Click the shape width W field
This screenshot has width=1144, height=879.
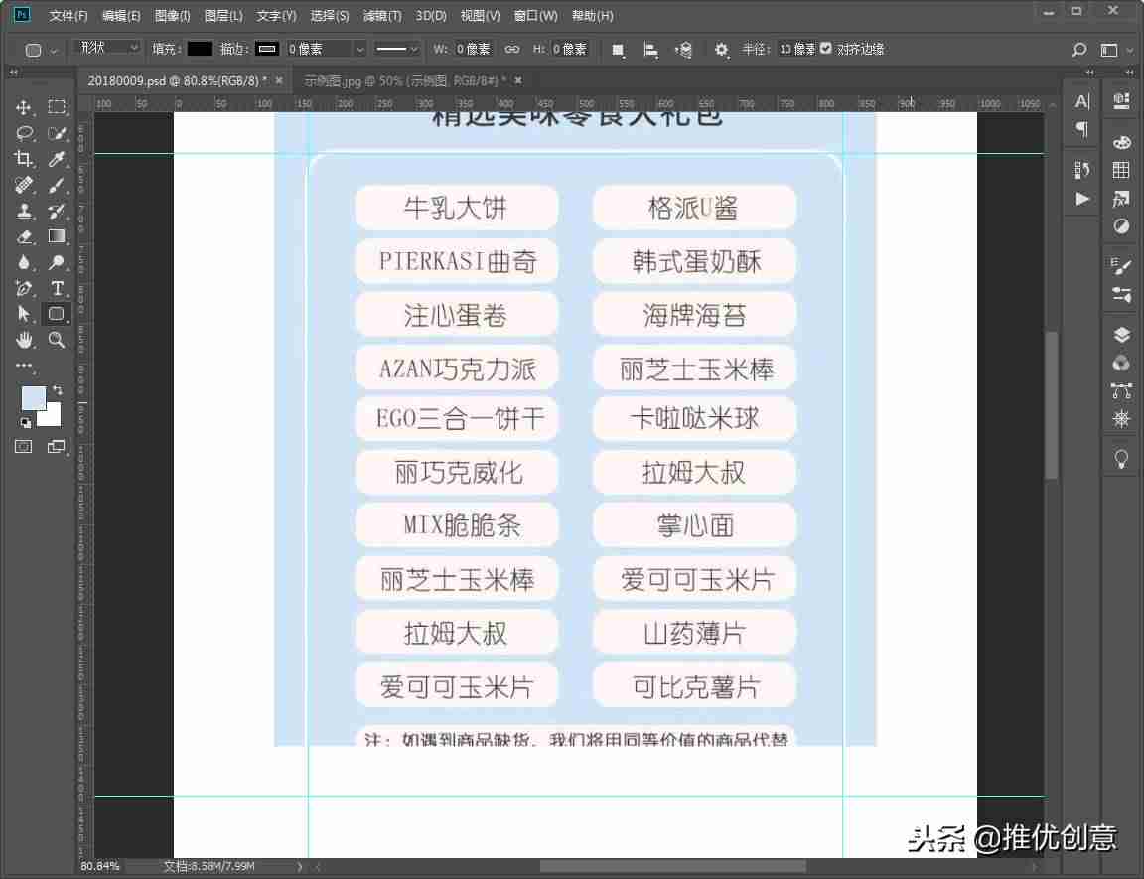pyautogui.click(x=473, y=49)
